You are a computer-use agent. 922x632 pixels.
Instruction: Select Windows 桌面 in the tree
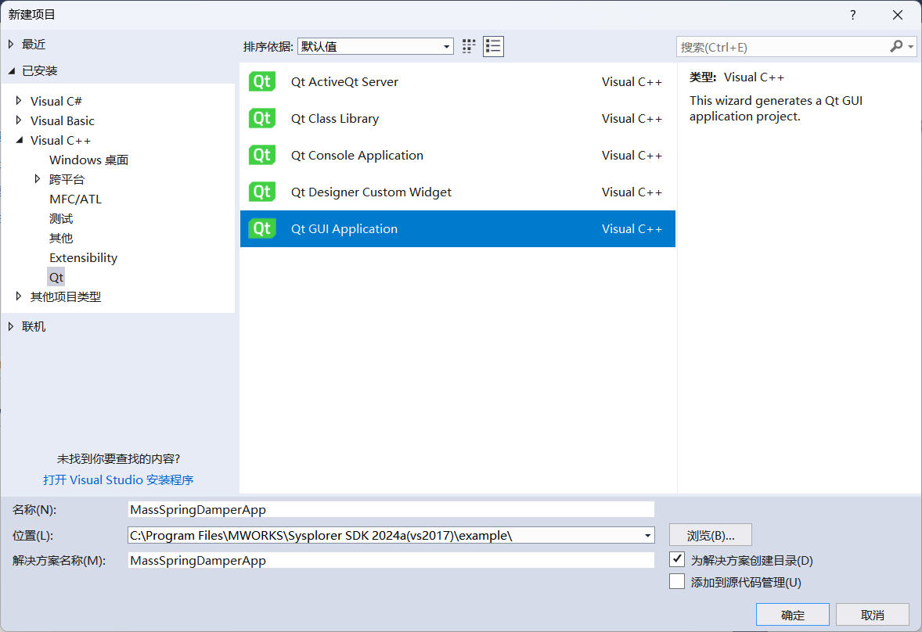[88, 160]
